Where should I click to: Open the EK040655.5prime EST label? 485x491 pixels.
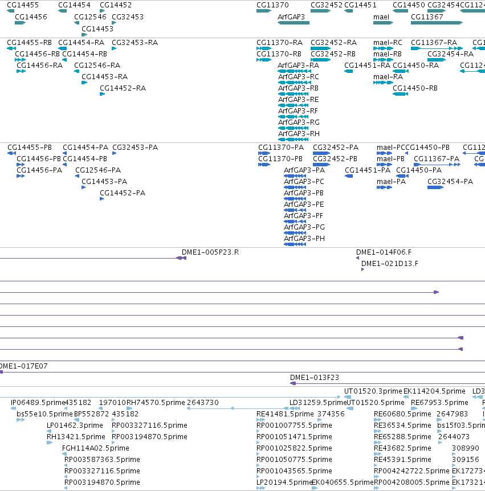coord(343,482)
